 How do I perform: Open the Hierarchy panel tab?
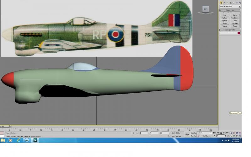[x=227, y=3]
